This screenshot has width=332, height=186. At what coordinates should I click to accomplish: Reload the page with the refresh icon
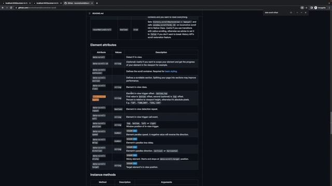(11, 8)
